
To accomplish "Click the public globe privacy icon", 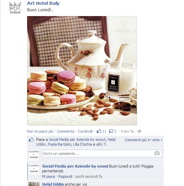I will (139, 131).
